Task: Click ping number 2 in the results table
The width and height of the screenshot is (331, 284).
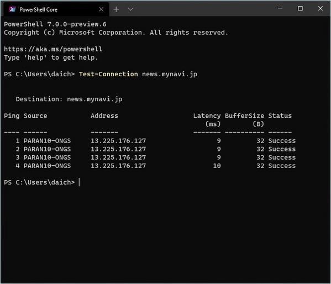Action: 18,149
